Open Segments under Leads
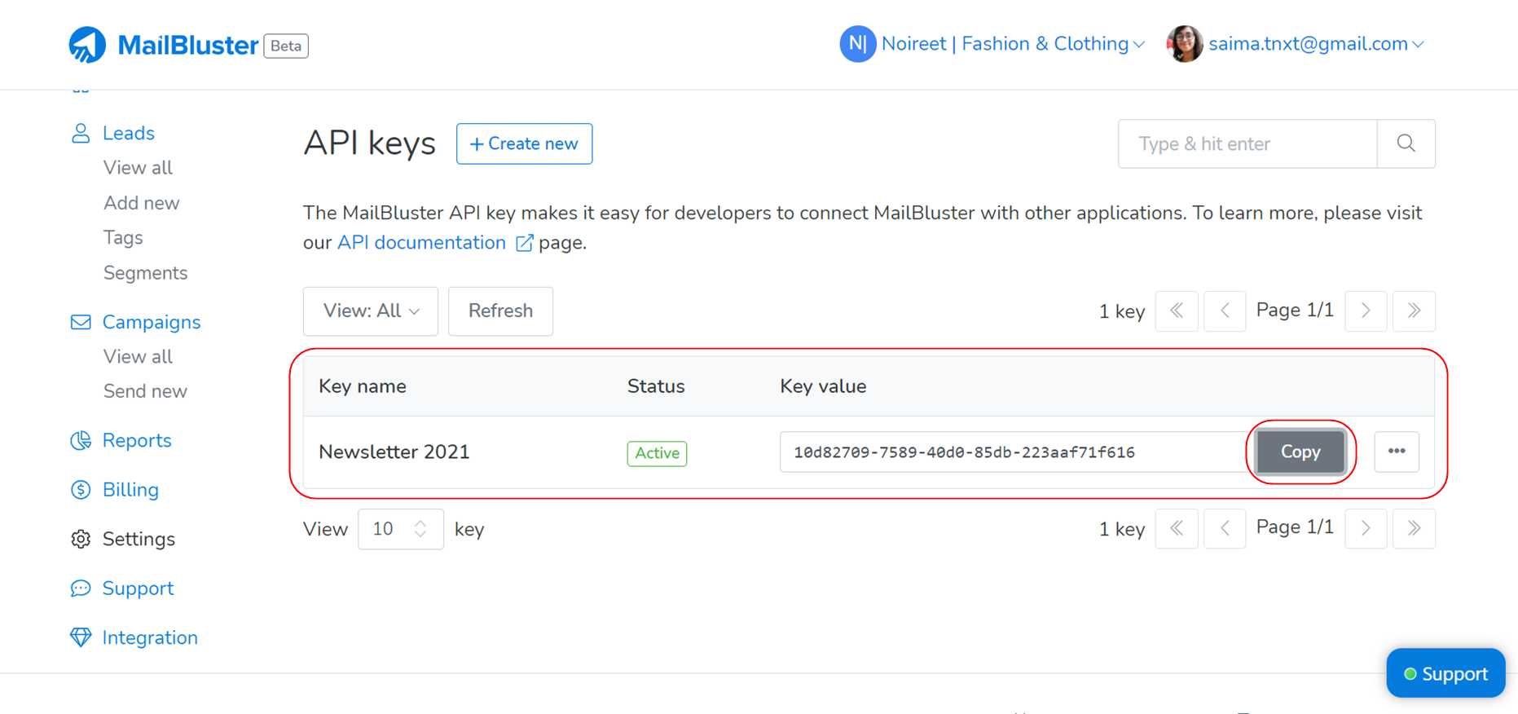 click(145, 273)
